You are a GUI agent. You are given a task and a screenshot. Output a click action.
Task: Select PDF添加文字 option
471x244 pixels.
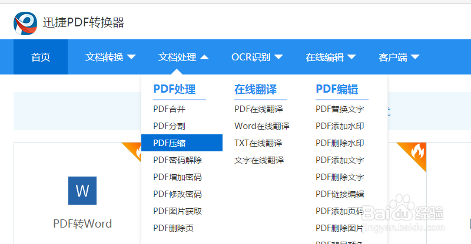pyautogui.click(x=340, y=160)
